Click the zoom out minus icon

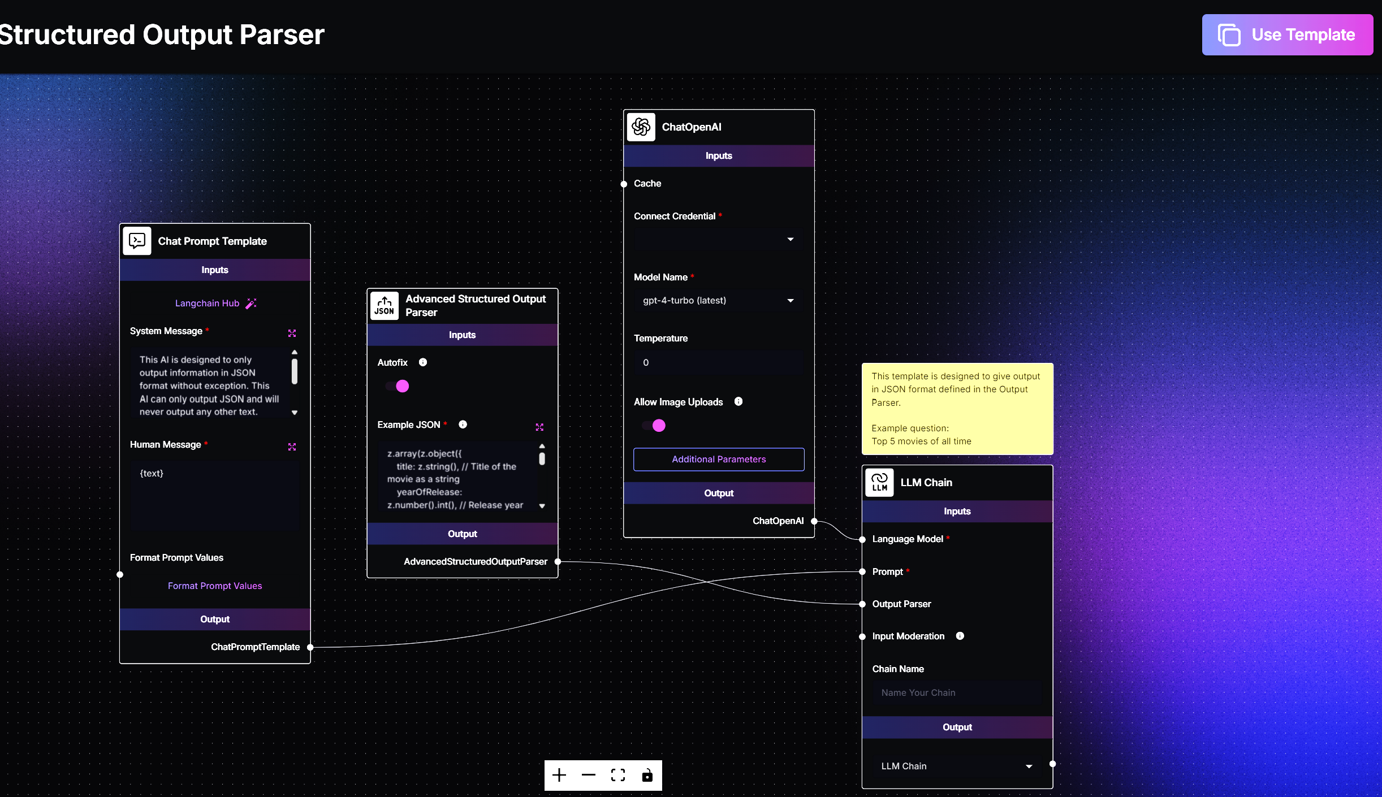pos(589,775)
